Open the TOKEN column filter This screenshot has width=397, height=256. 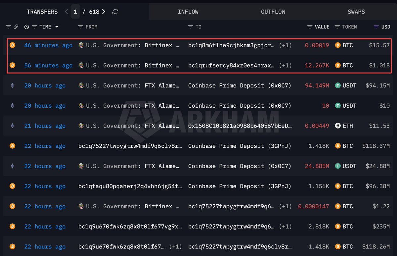(337, 27)
